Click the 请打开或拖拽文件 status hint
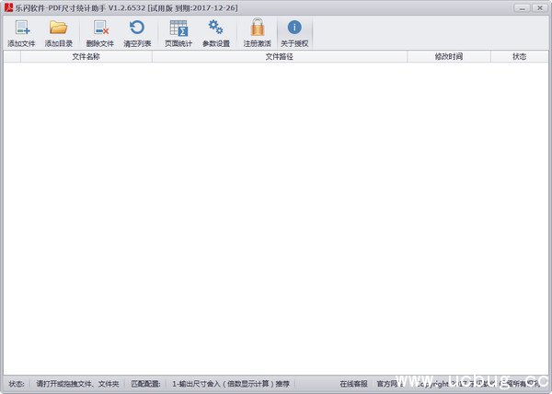 [x=77, y=384]
